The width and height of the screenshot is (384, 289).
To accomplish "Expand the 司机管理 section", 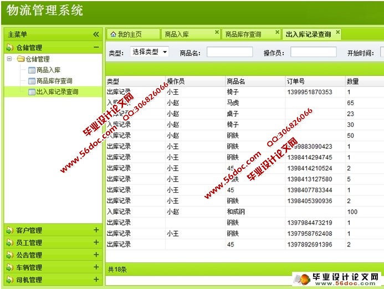I will coord(96,279).
